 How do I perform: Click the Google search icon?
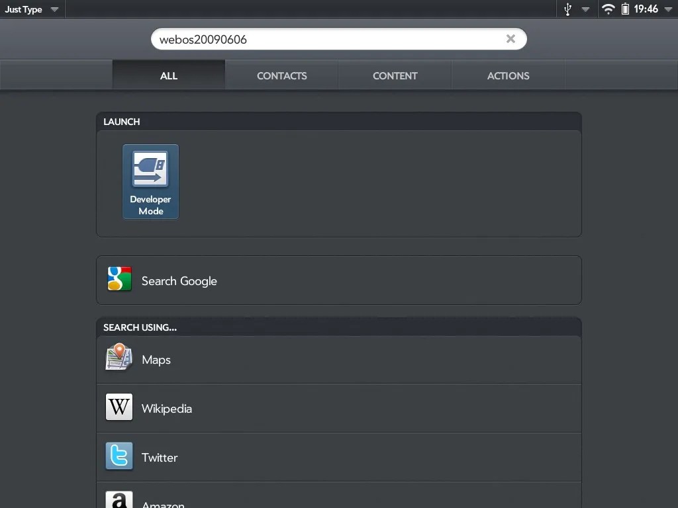119,279
